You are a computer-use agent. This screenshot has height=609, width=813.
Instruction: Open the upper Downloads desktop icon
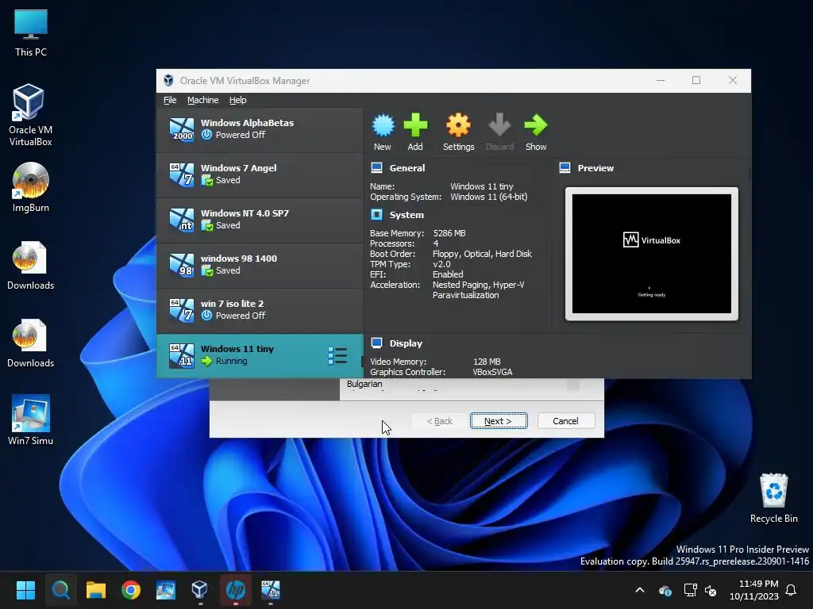[x=31, y=266]
